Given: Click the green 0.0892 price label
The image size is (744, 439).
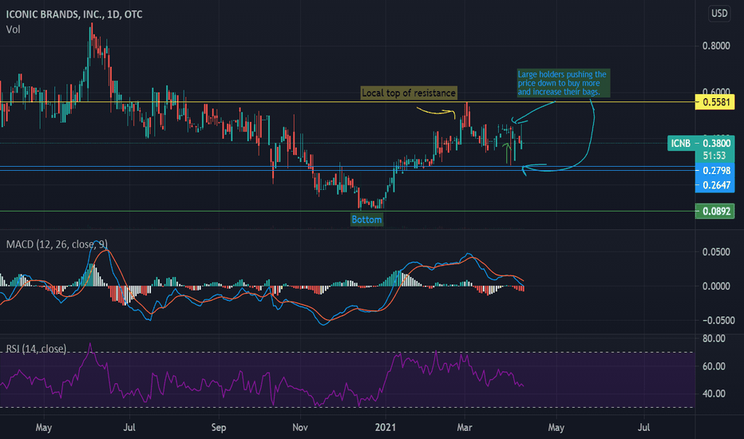Looking at the screenshot, I should coord(714,211).
